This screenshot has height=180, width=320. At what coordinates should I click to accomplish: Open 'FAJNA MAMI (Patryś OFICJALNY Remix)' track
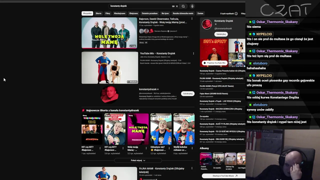[217, 87]
